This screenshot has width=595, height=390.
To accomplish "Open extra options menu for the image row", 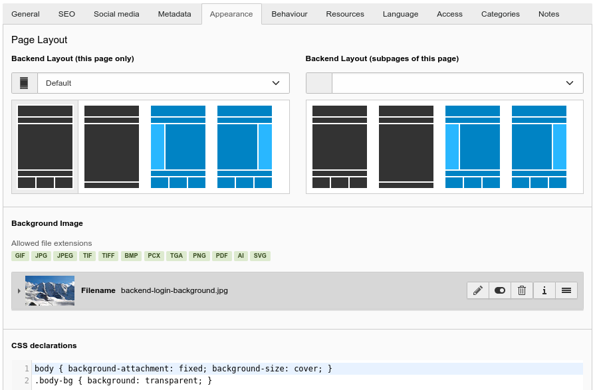I will pos(566,290).
